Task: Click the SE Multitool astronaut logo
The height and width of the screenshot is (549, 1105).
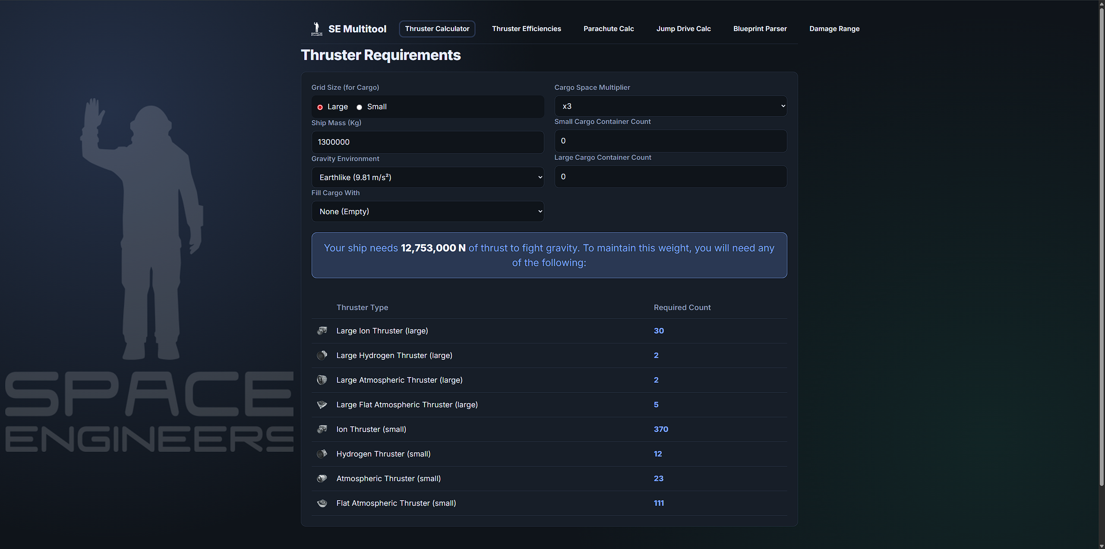Action: click(x=316, y=29)
